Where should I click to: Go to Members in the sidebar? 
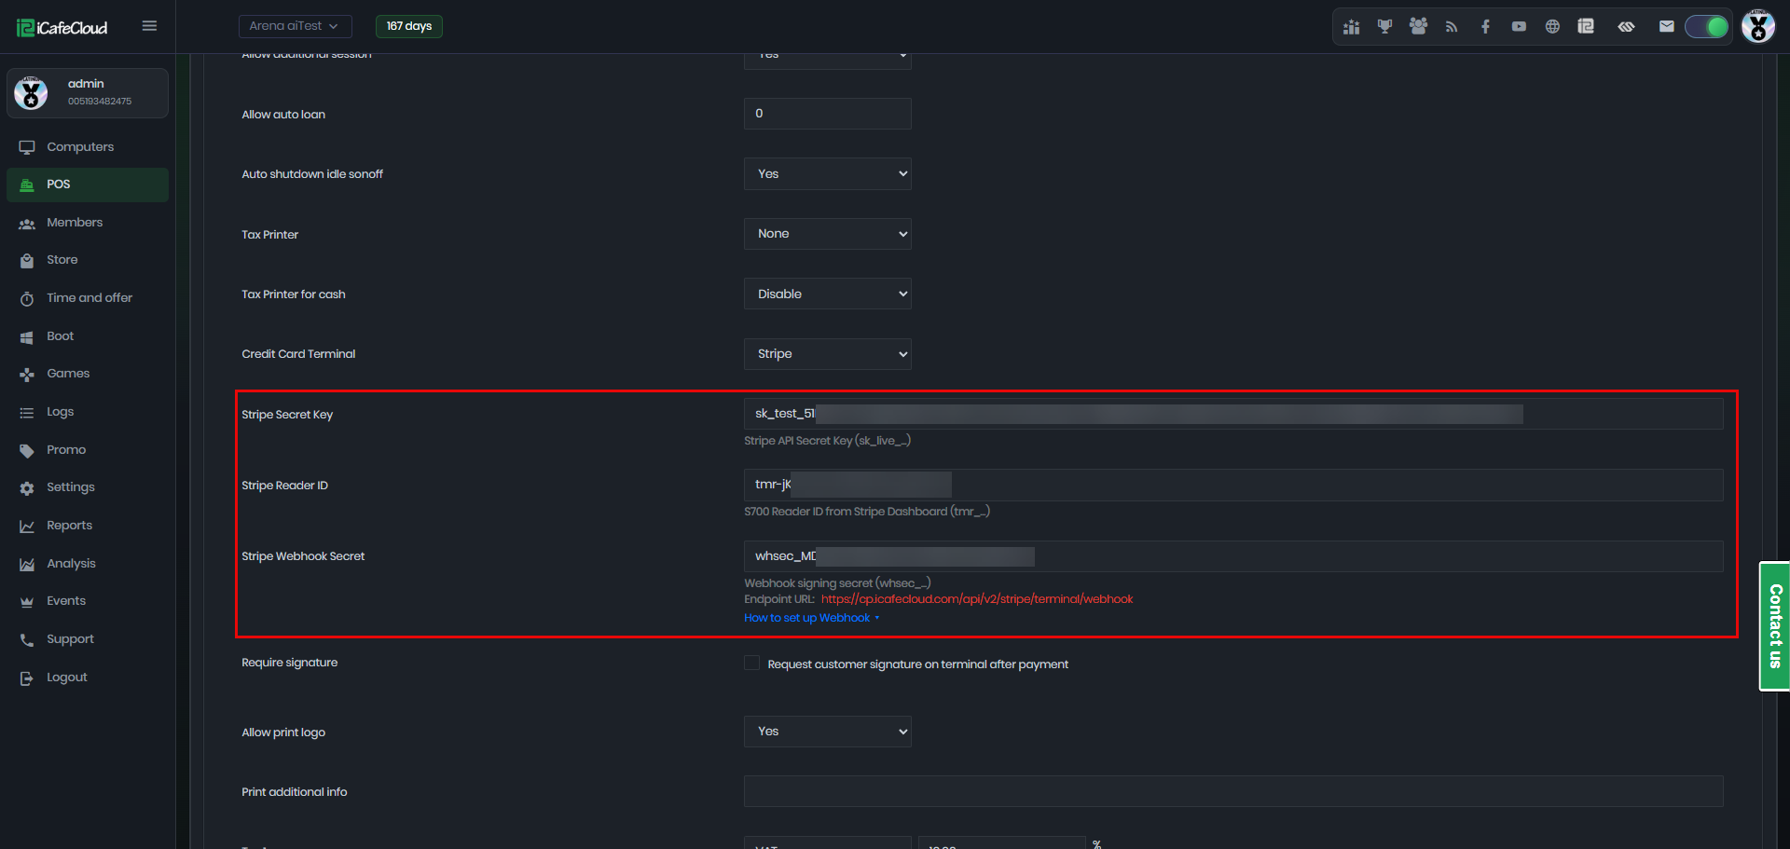point(75,223)
